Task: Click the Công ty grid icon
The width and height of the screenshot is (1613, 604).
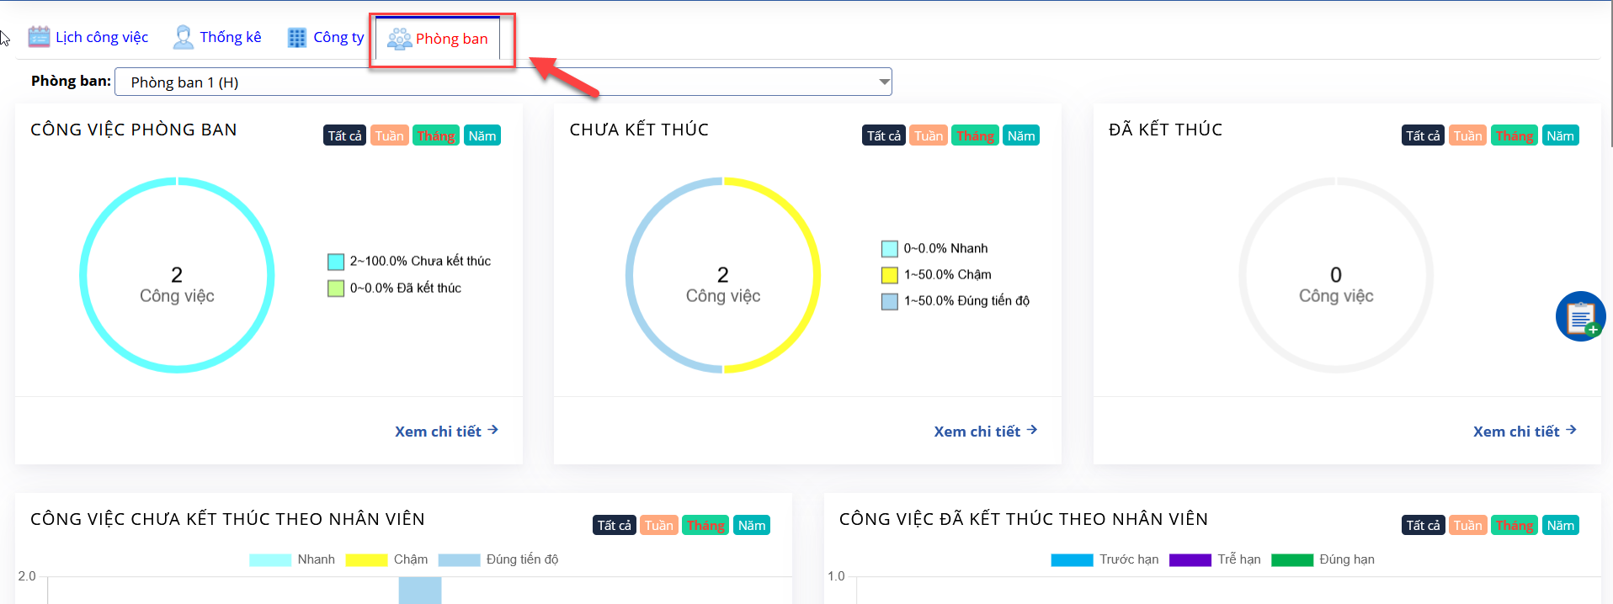Action: tap(297, 37)
